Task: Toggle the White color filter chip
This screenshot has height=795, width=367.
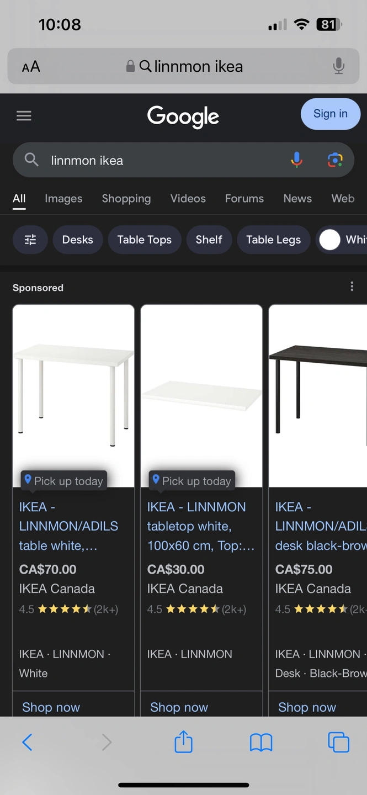Action: [342, 240]
